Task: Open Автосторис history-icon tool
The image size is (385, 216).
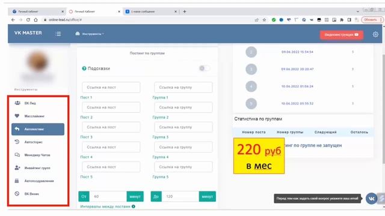Action: click(38, 142)
